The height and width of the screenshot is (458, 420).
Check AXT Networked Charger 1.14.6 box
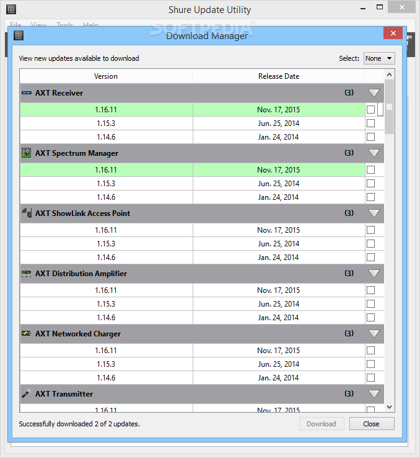click(370, 378)
